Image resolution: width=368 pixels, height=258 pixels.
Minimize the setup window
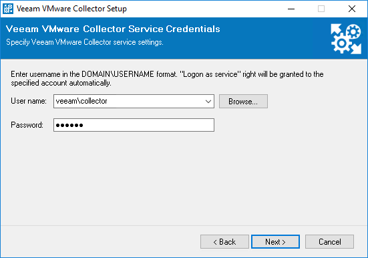pos(291,9)
